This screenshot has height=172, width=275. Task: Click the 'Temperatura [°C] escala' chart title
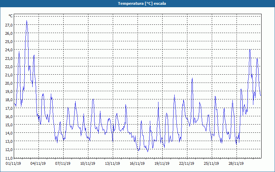click(x=142, y=3)
